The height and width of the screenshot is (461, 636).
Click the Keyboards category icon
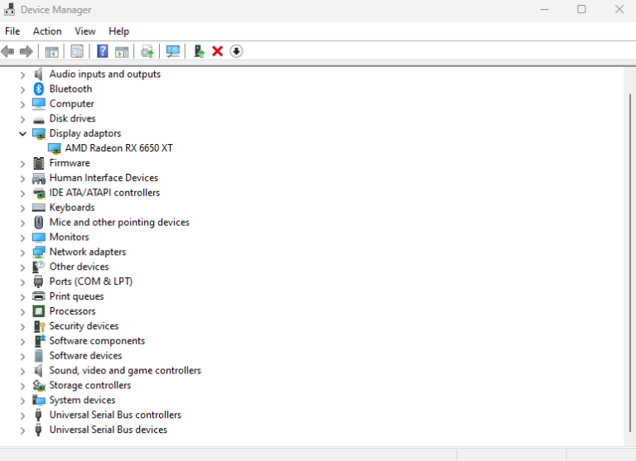click(x=39, y=208)
